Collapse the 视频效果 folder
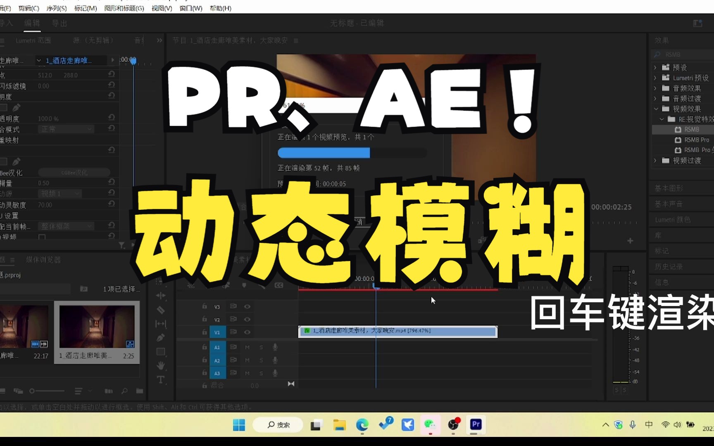Screen dimensions: 714x446 [656, 109]
